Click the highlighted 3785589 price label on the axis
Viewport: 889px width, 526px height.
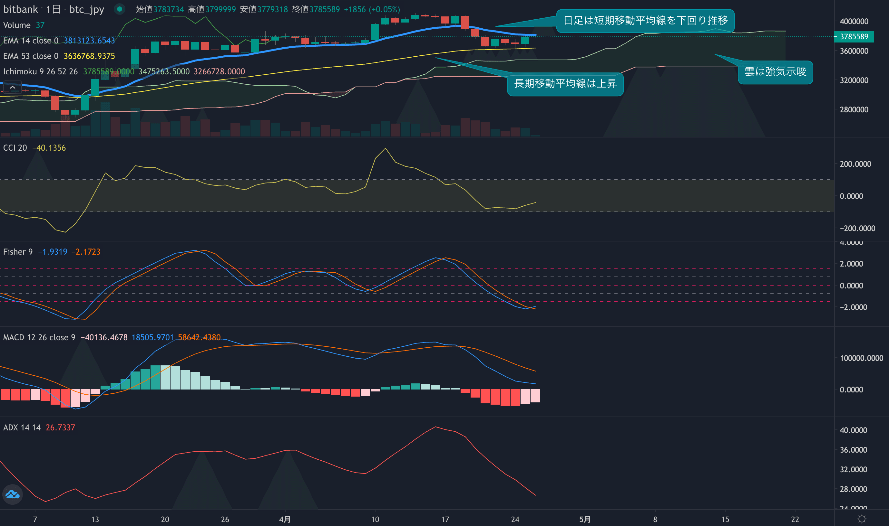click(x=854, y=36)
